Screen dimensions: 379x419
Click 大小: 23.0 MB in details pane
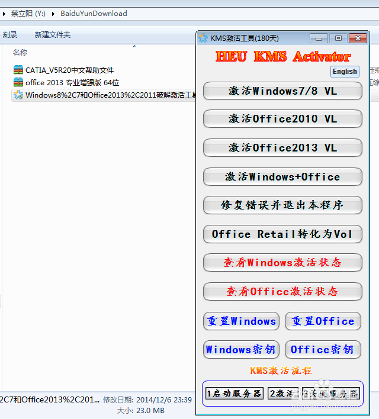141,411
